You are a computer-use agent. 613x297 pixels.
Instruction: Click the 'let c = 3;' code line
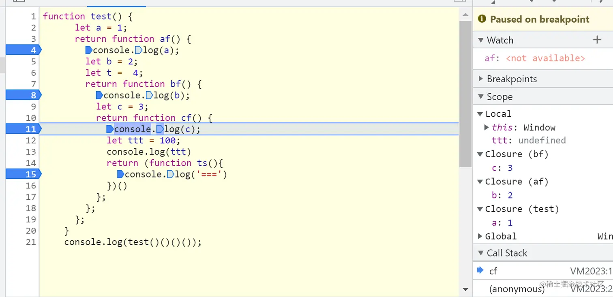point(122,107)
